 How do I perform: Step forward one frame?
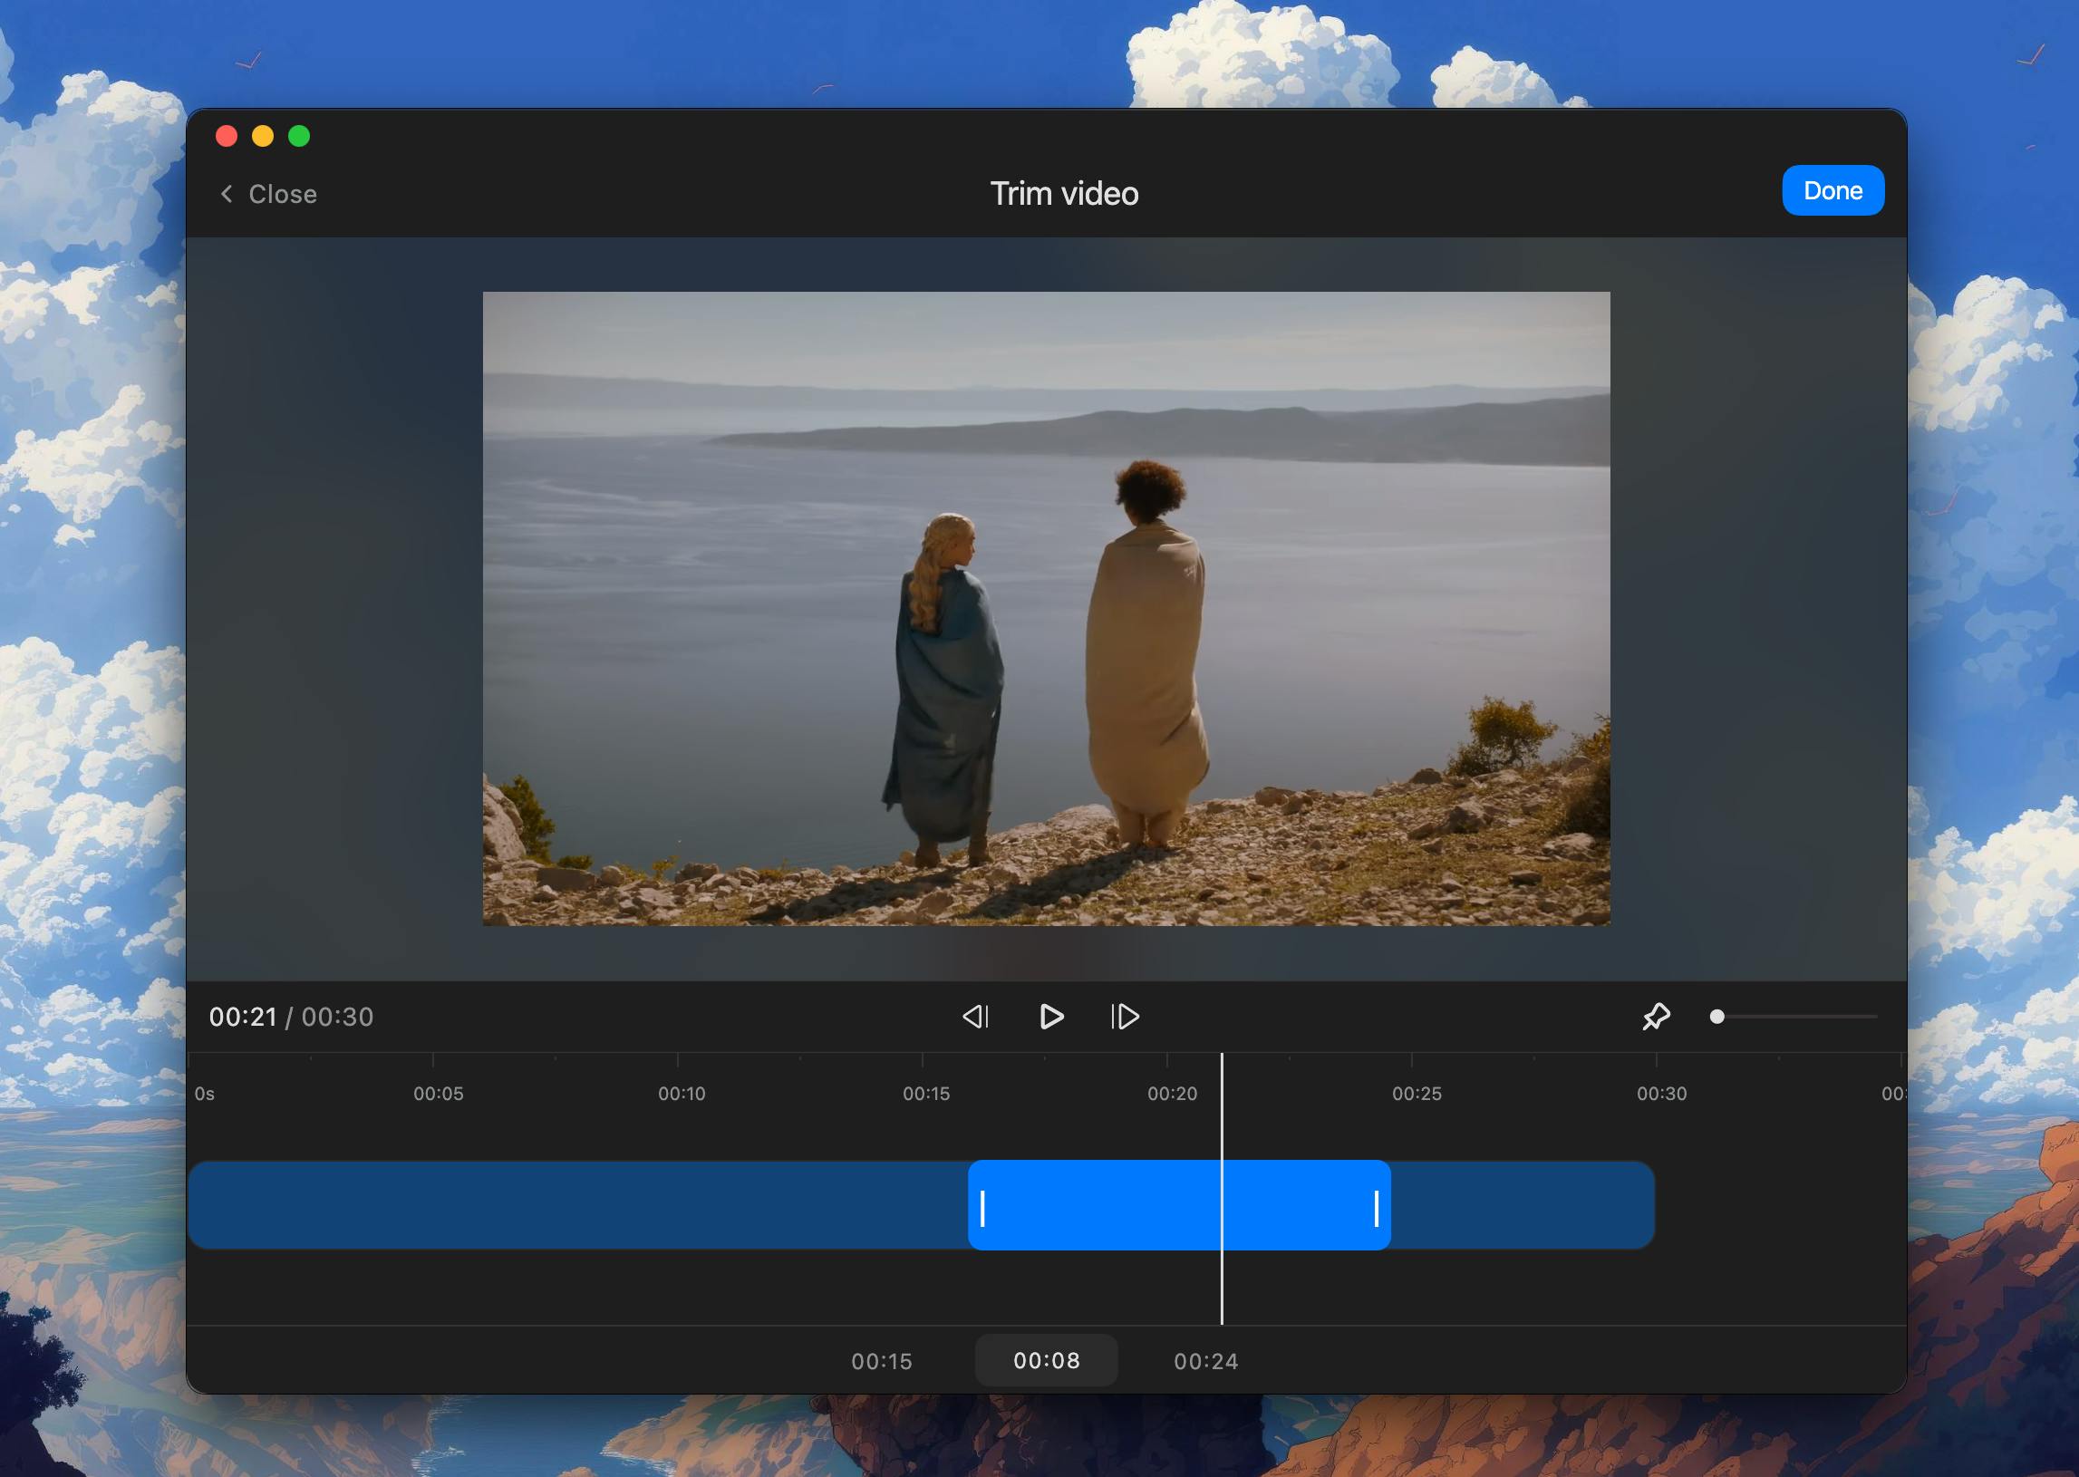[x=1125, y=1016]
